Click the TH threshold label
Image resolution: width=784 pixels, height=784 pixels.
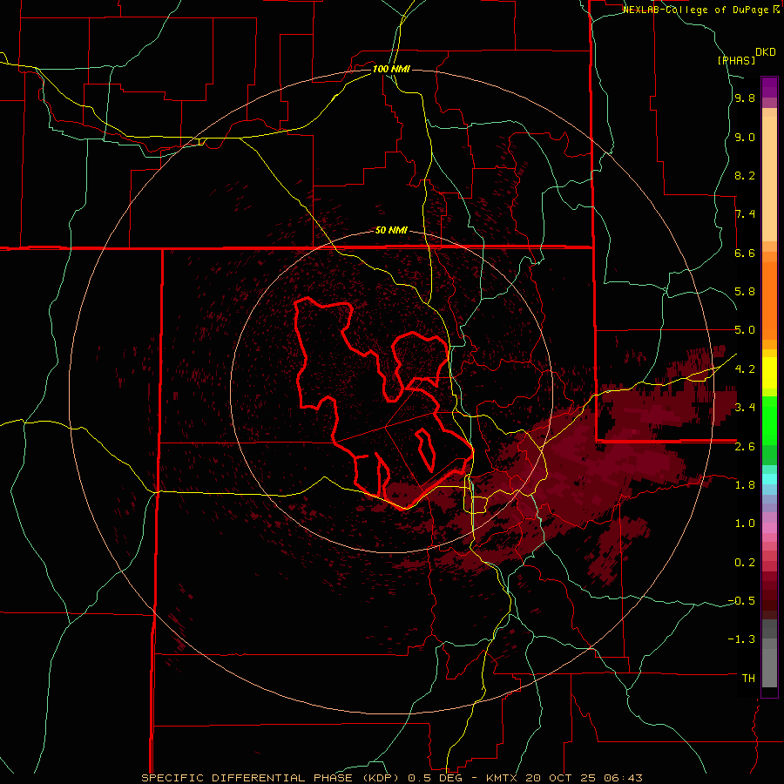(748, 679)
